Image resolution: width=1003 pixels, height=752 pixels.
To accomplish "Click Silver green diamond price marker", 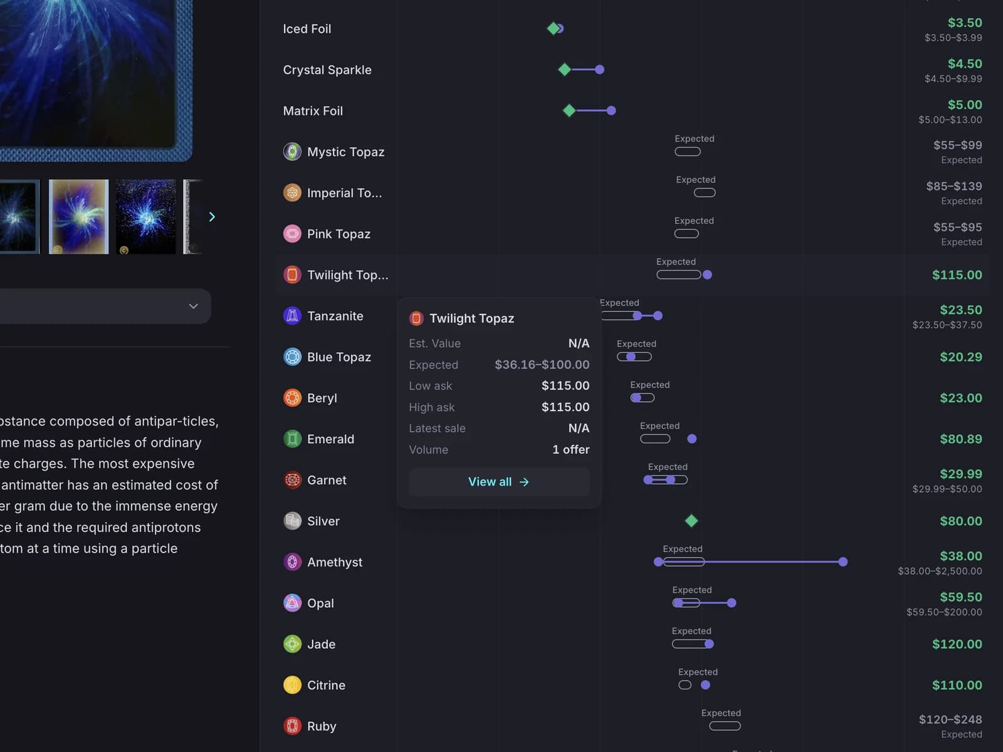I will 691,521.
